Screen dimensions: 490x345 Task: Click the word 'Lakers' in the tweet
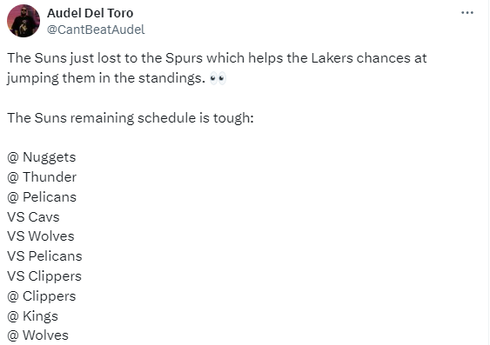pos(332,58)
